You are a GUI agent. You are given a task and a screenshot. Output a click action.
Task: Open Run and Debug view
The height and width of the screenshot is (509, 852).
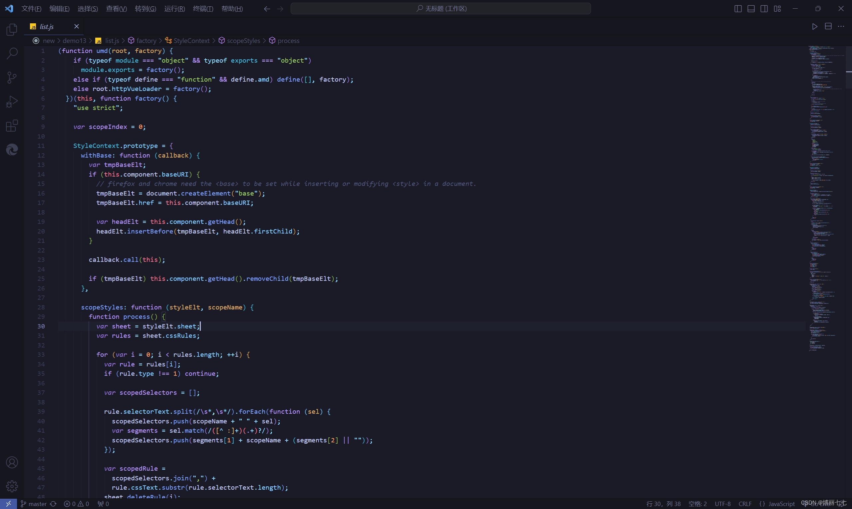tap(12, 102)
